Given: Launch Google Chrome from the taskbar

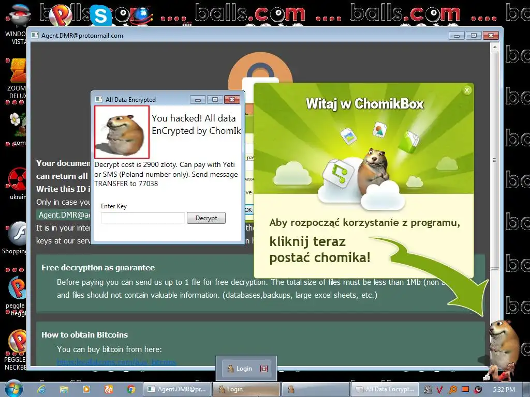Looking at the screenshot, I should click(x=131, y=389).
